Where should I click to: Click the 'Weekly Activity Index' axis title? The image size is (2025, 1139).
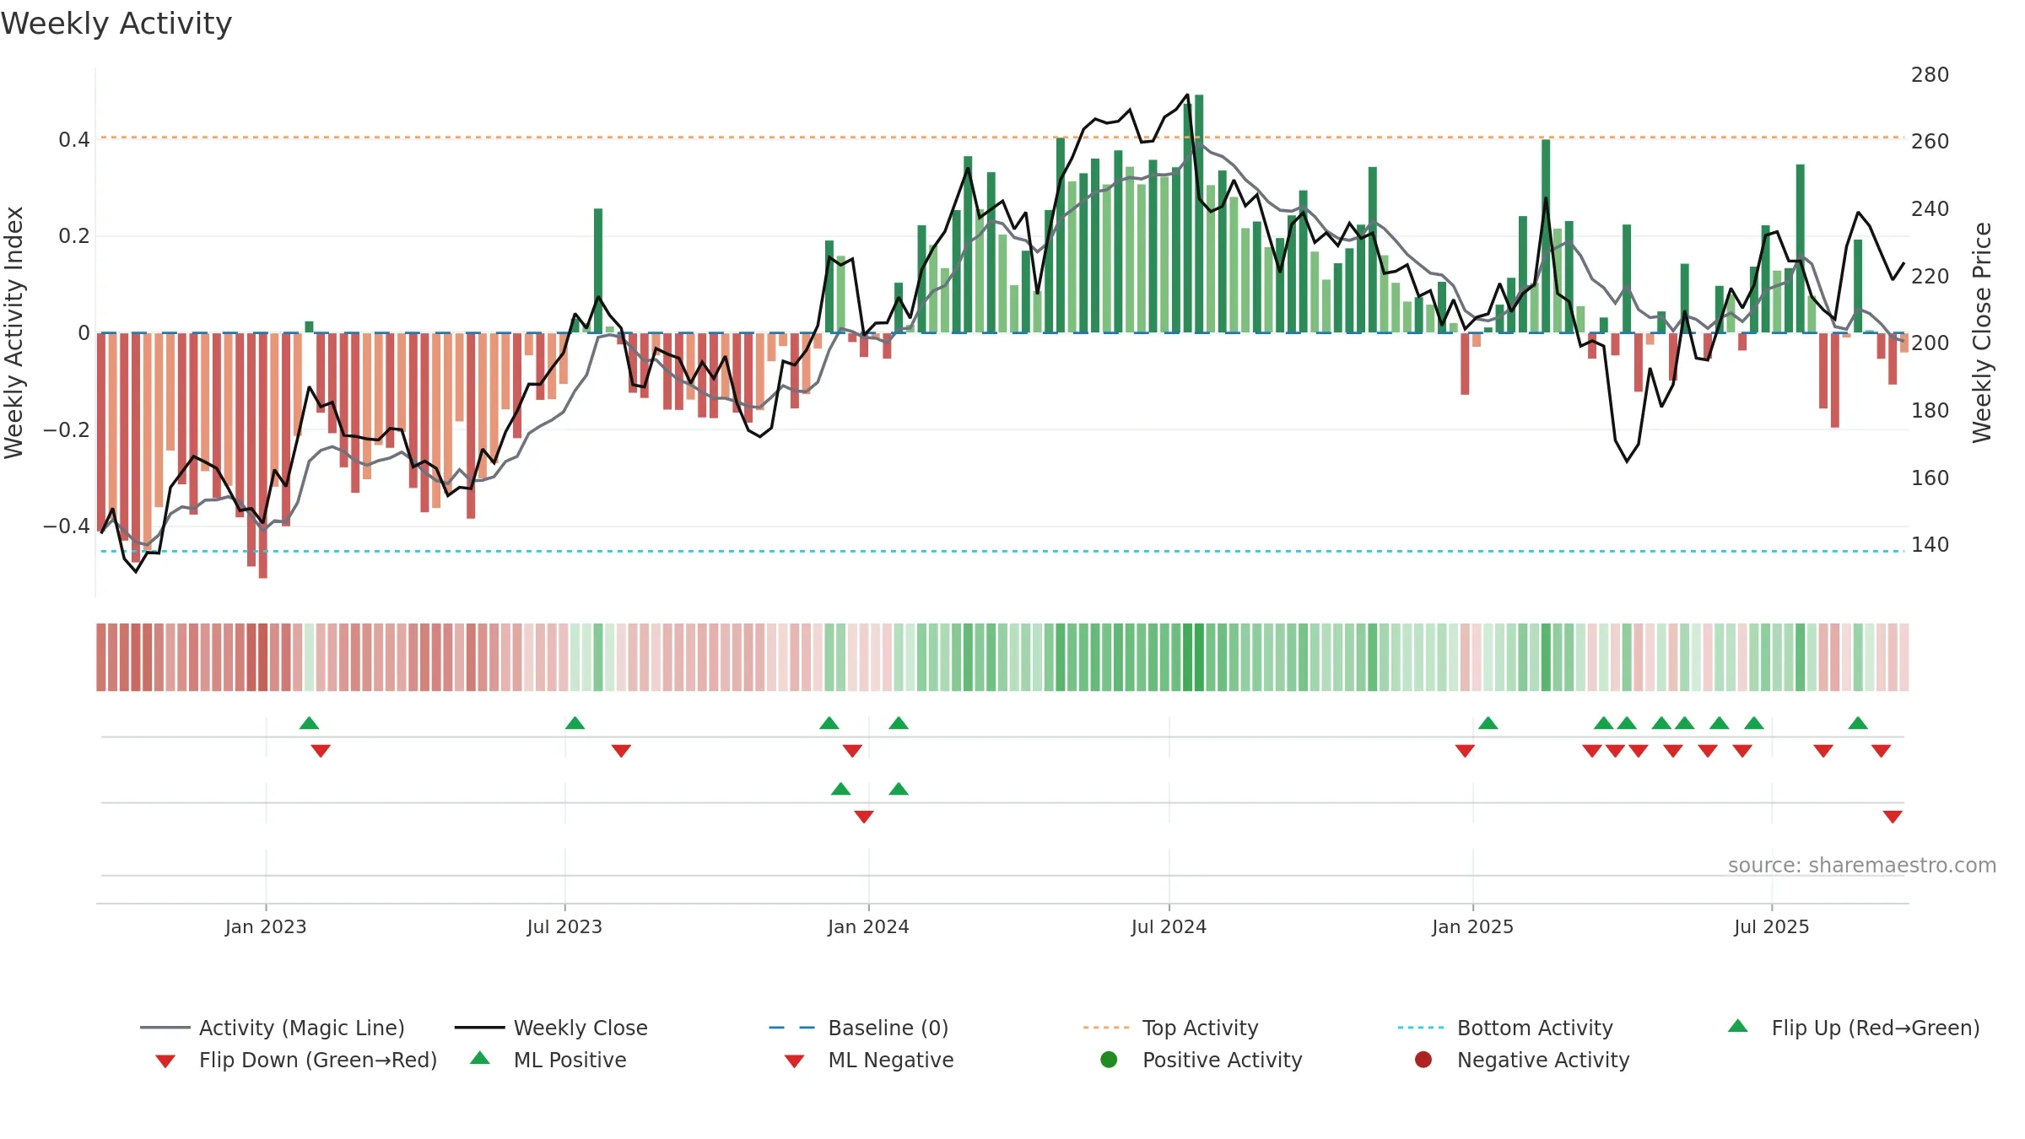(13, 332)
